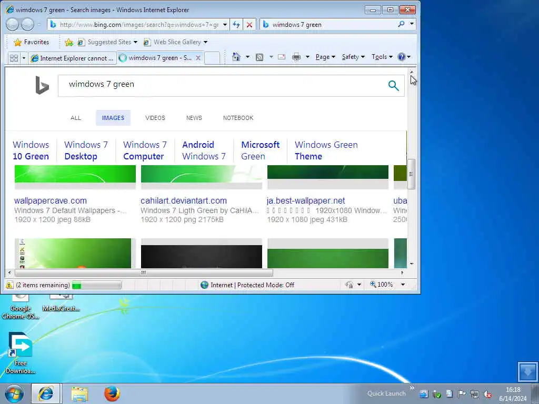The height and width of the screenshot is (404, 539).
Task: Click the horizontal scrollbar thumb
Action: 144,272
